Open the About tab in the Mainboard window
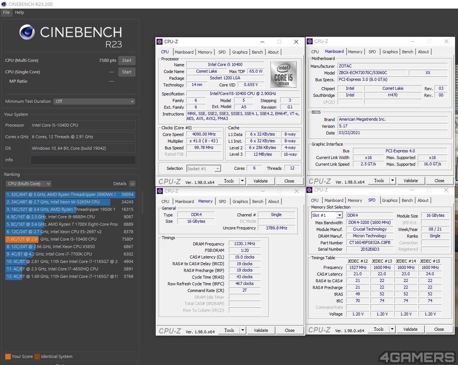 pyautogui.click(x=423, y=52)
